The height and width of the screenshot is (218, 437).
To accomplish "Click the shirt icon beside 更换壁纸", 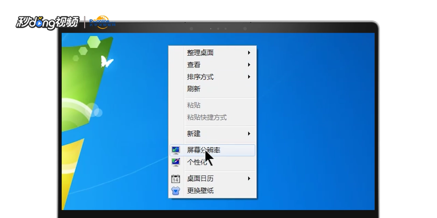I will (176, 191).
